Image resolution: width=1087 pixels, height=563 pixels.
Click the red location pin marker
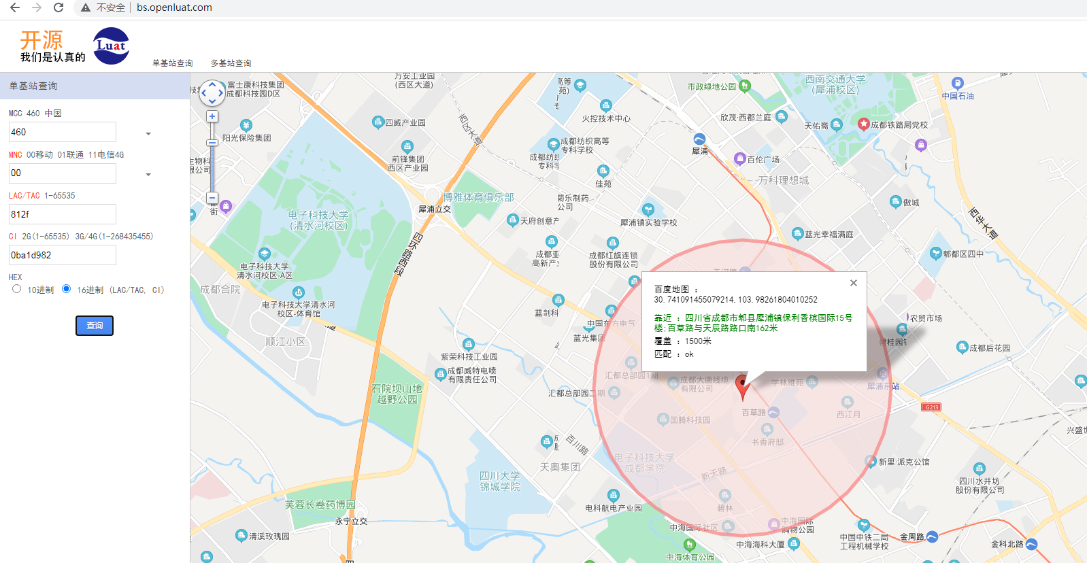(x=743, y=387)
